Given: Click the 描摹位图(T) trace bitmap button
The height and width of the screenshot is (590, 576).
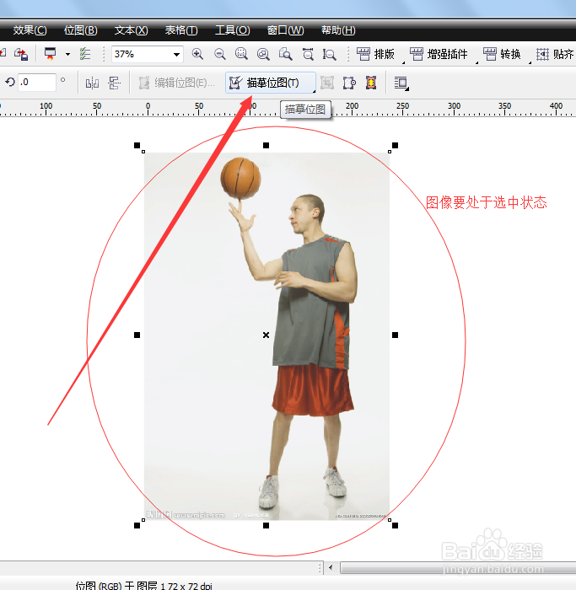Looking at the screenshot, I should coord(271,83).
